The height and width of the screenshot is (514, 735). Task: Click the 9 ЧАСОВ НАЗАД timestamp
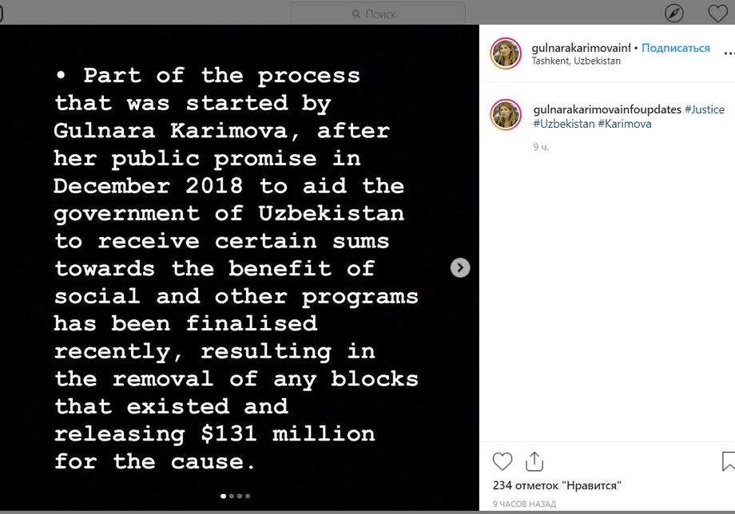(x=524, y=504)
